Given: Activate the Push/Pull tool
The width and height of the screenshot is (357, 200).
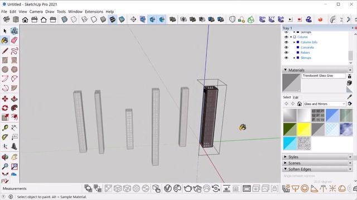Looking at the screenshot, I should [14, 99].
